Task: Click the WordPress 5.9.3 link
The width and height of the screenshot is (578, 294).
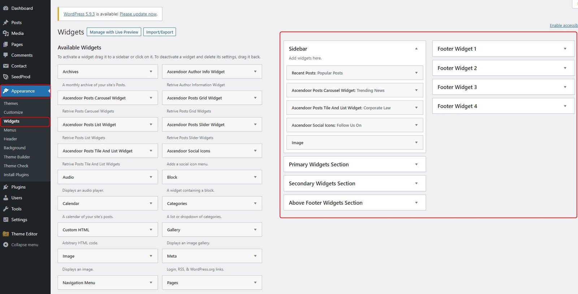Action: [79, 14]
